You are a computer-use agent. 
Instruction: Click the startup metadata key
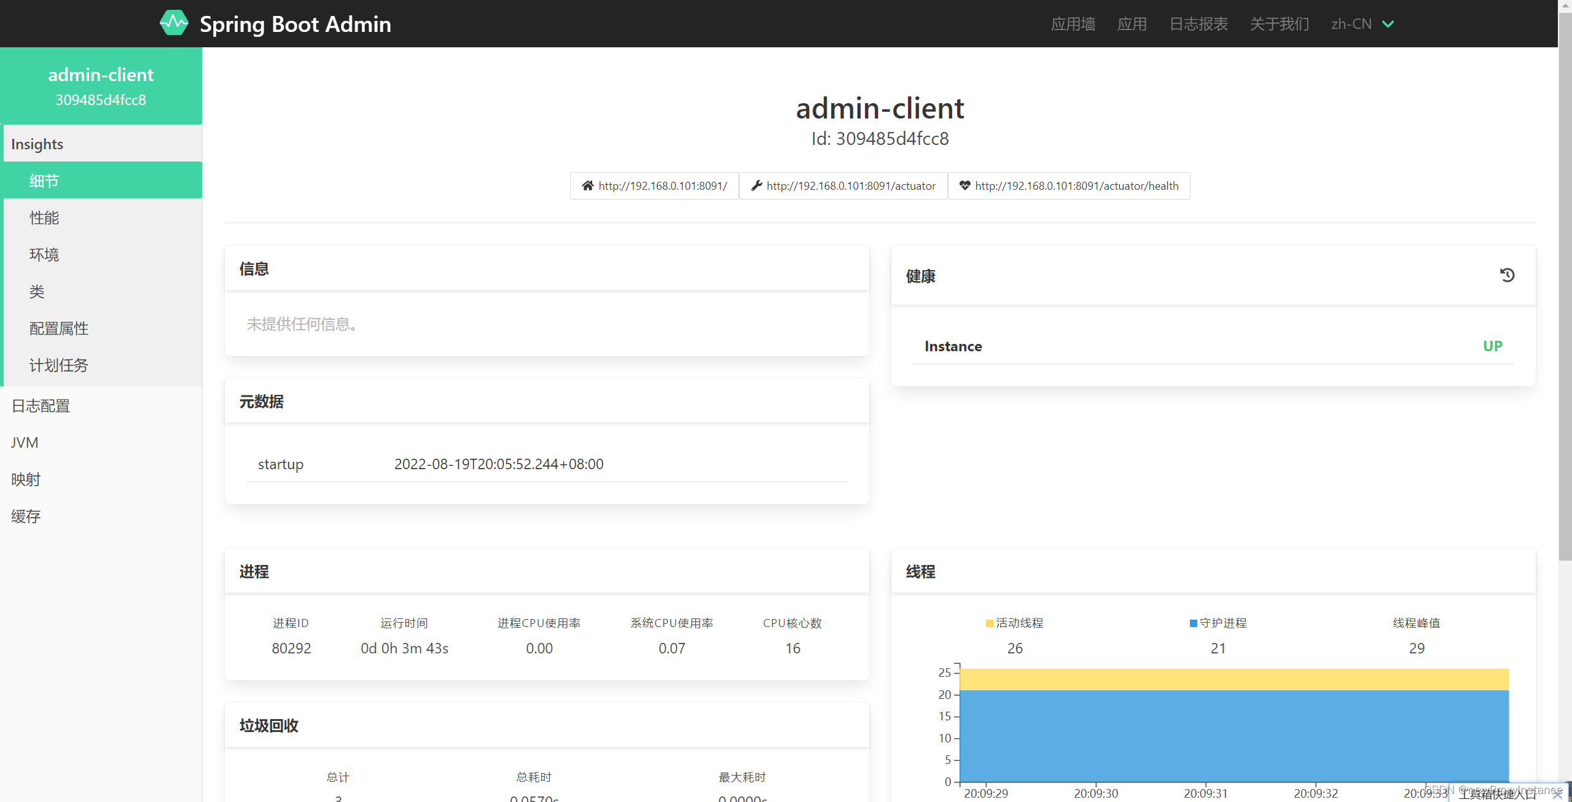pos(281,464)
